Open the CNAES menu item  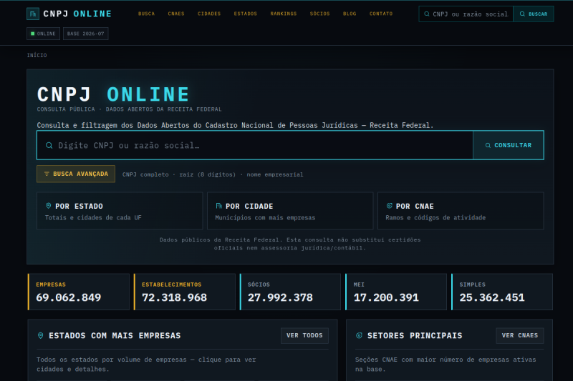coord(176,14)
